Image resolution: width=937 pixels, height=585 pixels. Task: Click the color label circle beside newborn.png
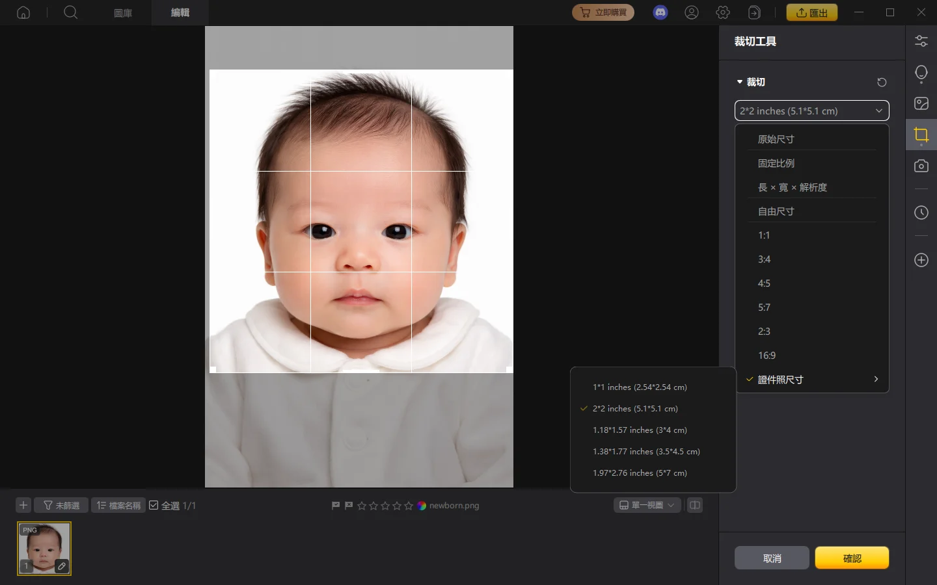tap(422, 505)
